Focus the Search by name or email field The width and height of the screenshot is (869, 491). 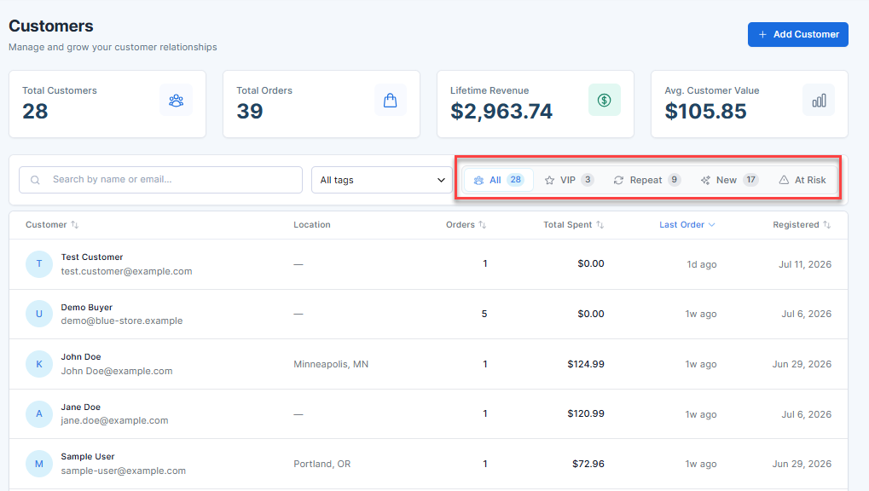pos(160,180)
